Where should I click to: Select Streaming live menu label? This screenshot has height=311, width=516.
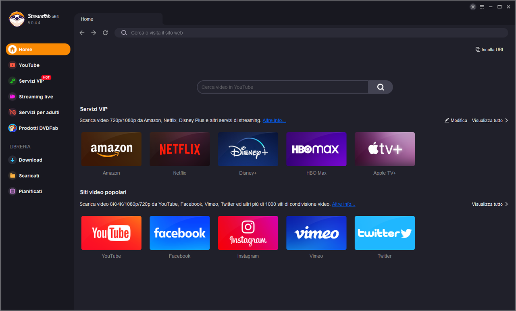tap(36, 97)
